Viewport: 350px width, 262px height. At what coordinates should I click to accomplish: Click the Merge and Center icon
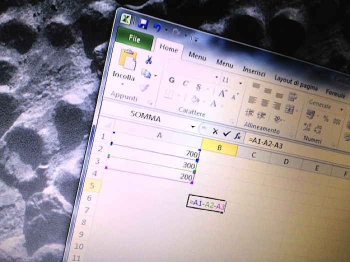click(x=289, y=109)
